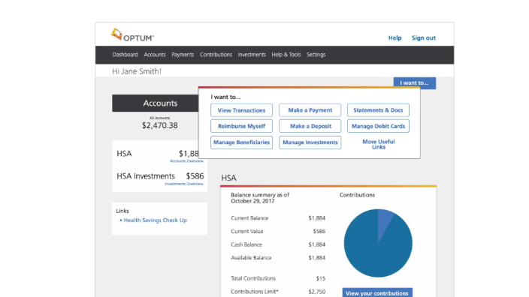Click the contributions pie chart
Image resolution: width=529 pixels, height=297 pixels.
pos(378,243)
